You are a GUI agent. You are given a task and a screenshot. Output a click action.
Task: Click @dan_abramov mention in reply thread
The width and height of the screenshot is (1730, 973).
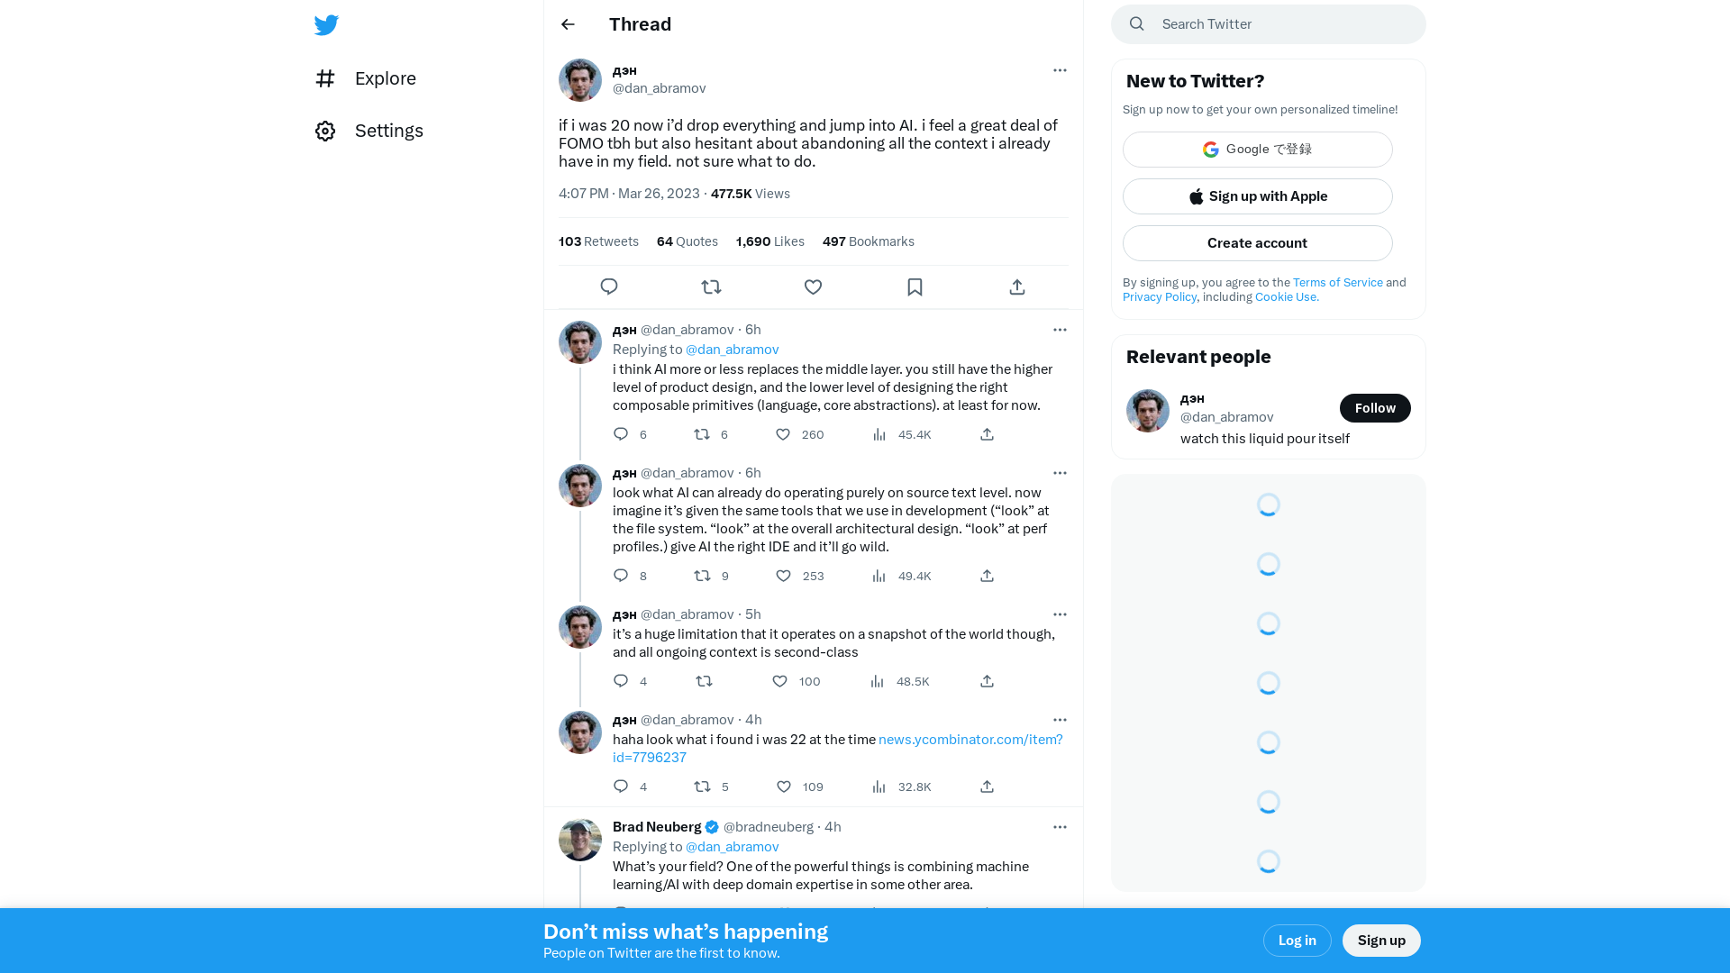732,350
